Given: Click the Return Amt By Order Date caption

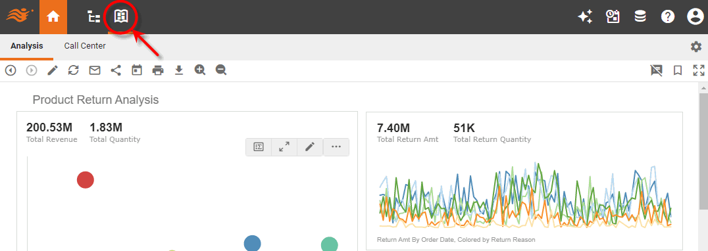Looking at the screenshot, I should (x=456, y=240).
